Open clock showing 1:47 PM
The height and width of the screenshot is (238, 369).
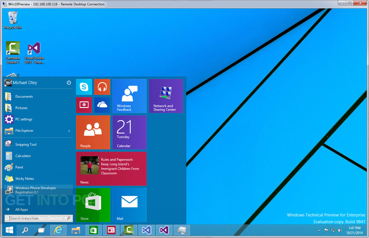point(354,230)
